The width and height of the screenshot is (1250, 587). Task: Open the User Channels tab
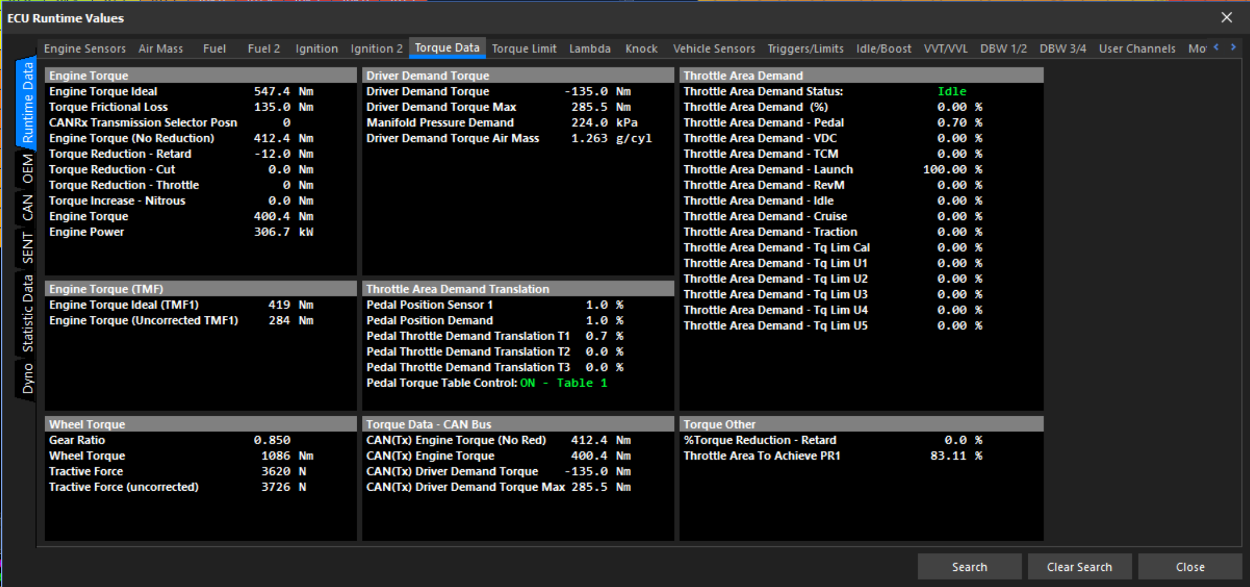(1136, 49)
